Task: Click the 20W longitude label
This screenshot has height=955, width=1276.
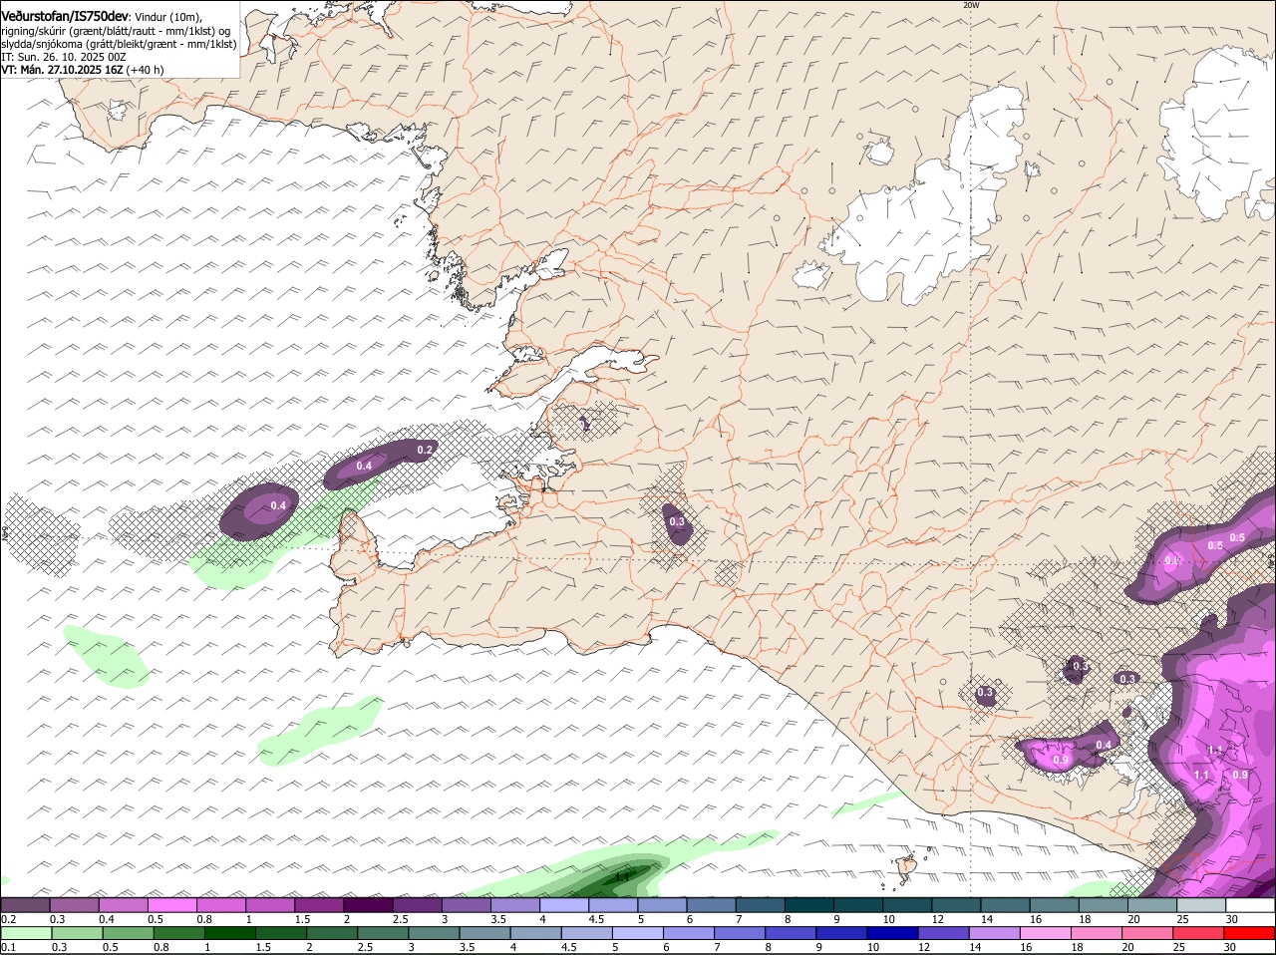Action: tap(971, 5)
